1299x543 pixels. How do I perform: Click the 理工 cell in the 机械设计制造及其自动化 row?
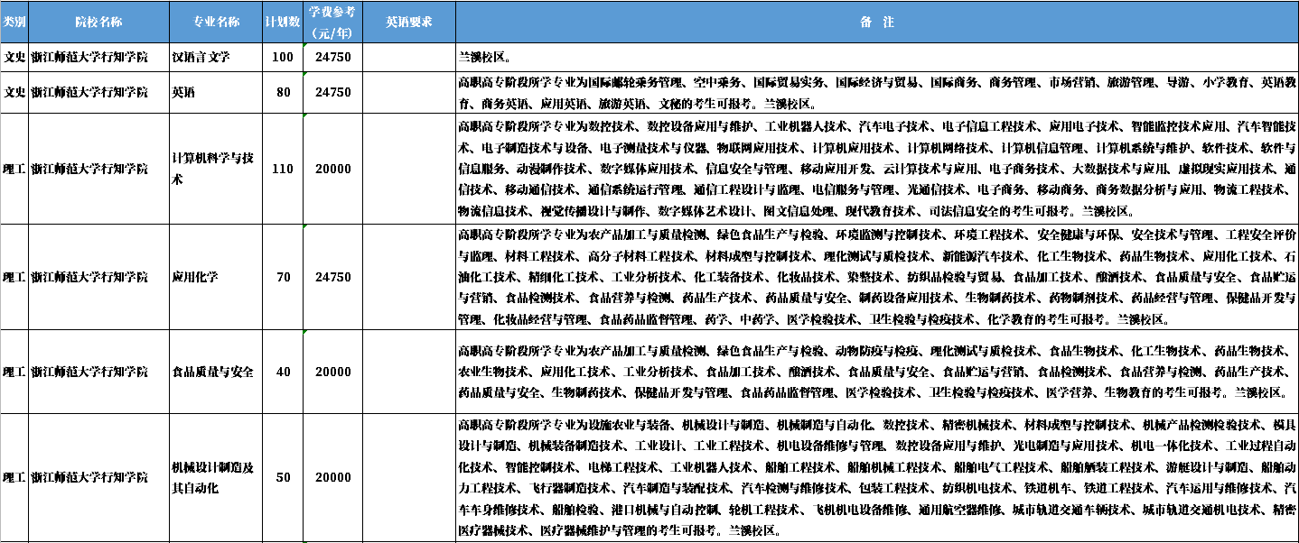[14, 477]
